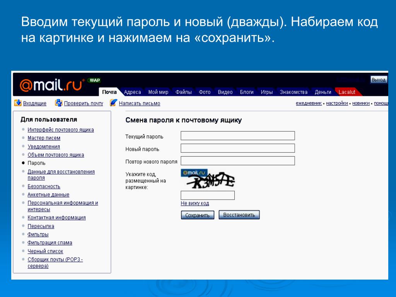Click the Mail.ru logo
The image size is (396, 297).
coord(52,85)
